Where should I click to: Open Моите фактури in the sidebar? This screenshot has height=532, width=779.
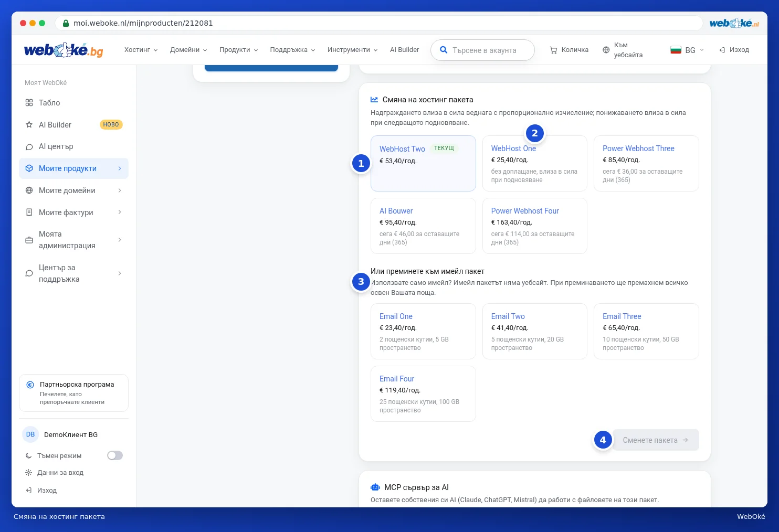73,212
